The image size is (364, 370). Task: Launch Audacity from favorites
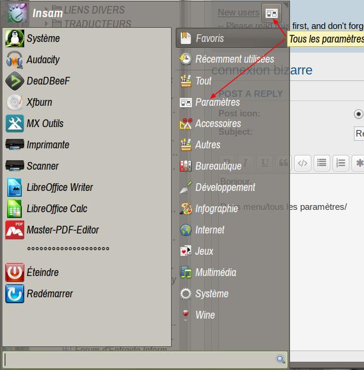pos(87,60)
